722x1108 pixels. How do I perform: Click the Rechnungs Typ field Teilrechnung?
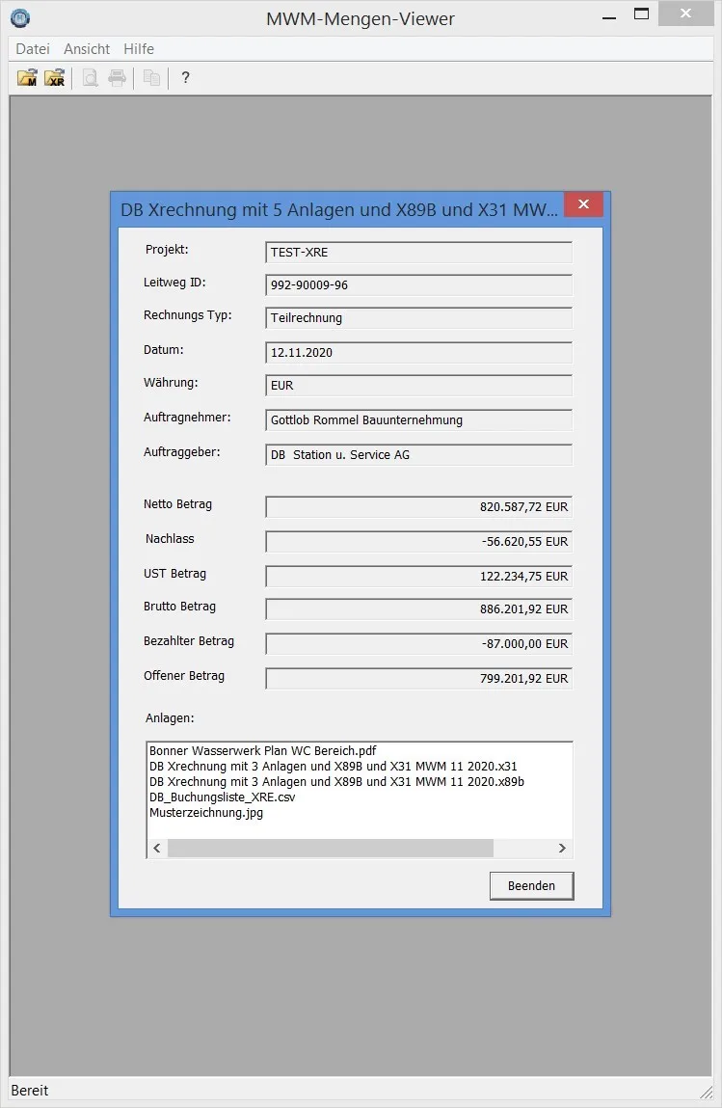point(419,318)
